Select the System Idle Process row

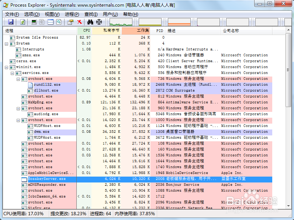click(x=138, y=38)
